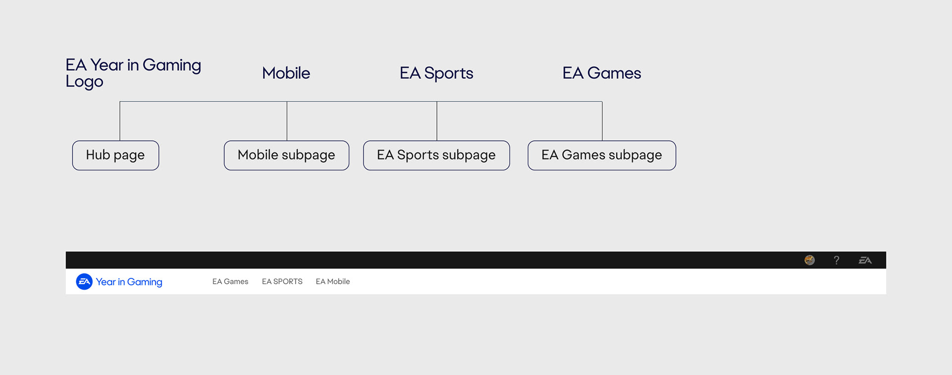Viewport: 952px width, 375px height.
Task: Click the Year in Gaming title text
Action: pyautogui.click(x=129, y=282)
